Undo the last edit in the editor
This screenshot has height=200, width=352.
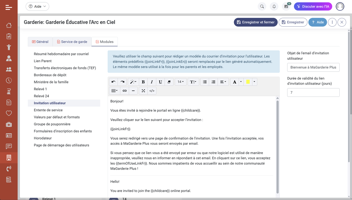114,82
